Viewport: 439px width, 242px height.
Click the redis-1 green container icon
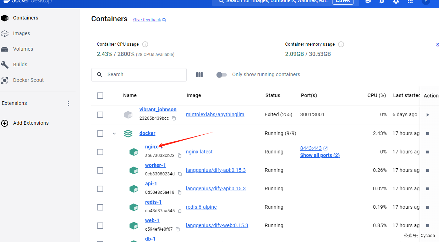(x=133, y=207)
